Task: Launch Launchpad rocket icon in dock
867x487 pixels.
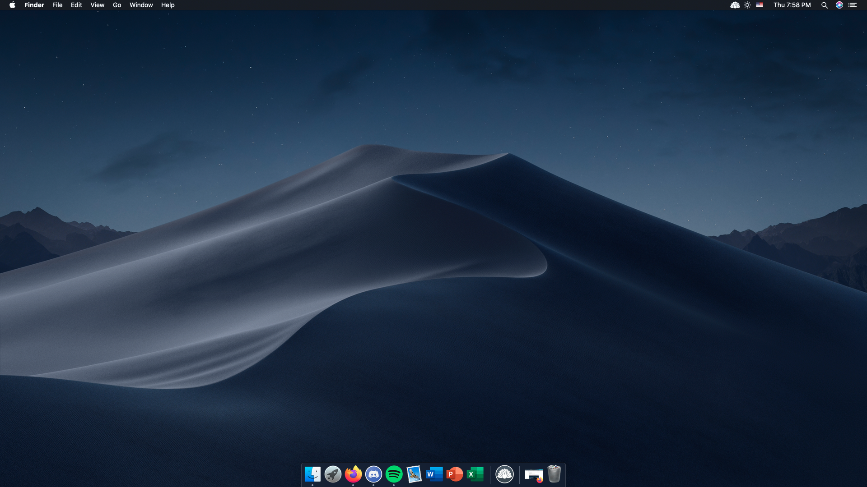Action: pos(333,474)
